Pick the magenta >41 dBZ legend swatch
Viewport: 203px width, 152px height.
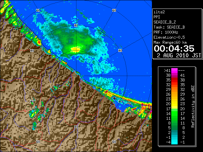click(x=174, y=71)
